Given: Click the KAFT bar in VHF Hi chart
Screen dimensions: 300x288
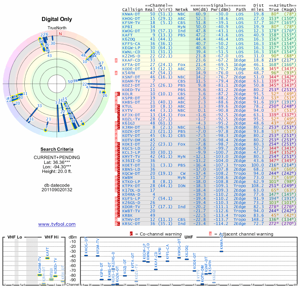Looking at the screenshot, I should [47, 258].
